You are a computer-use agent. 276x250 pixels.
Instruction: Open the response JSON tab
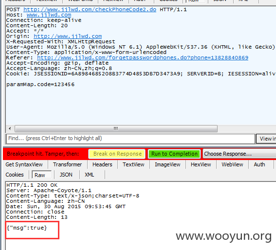(66, 175)
